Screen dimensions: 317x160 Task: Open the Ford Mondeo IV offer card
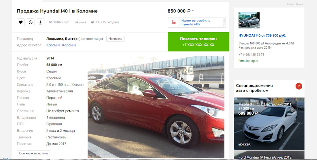click(269, 155)
